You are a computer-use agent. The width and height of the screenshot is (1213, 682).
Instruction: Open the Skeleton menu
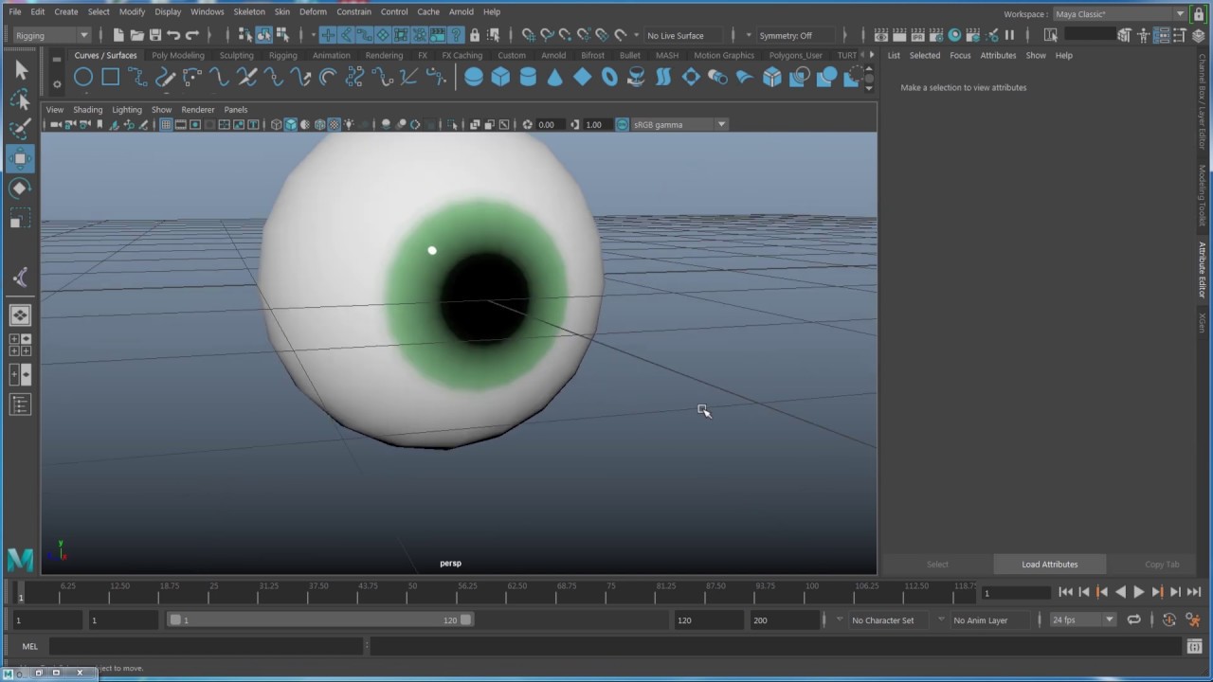coord(249,11)
